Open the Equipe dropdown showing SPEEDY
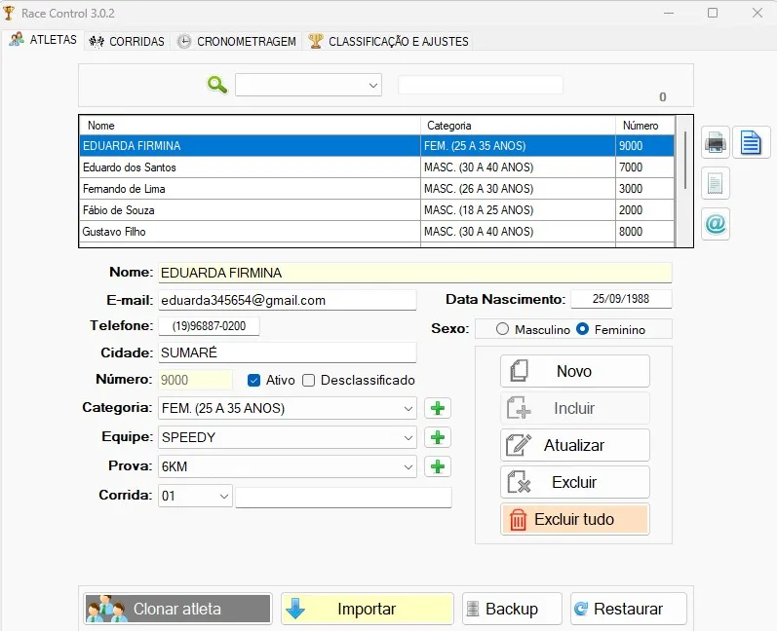Viewport: 777px width, 631px height. click(x=407, y=438)
